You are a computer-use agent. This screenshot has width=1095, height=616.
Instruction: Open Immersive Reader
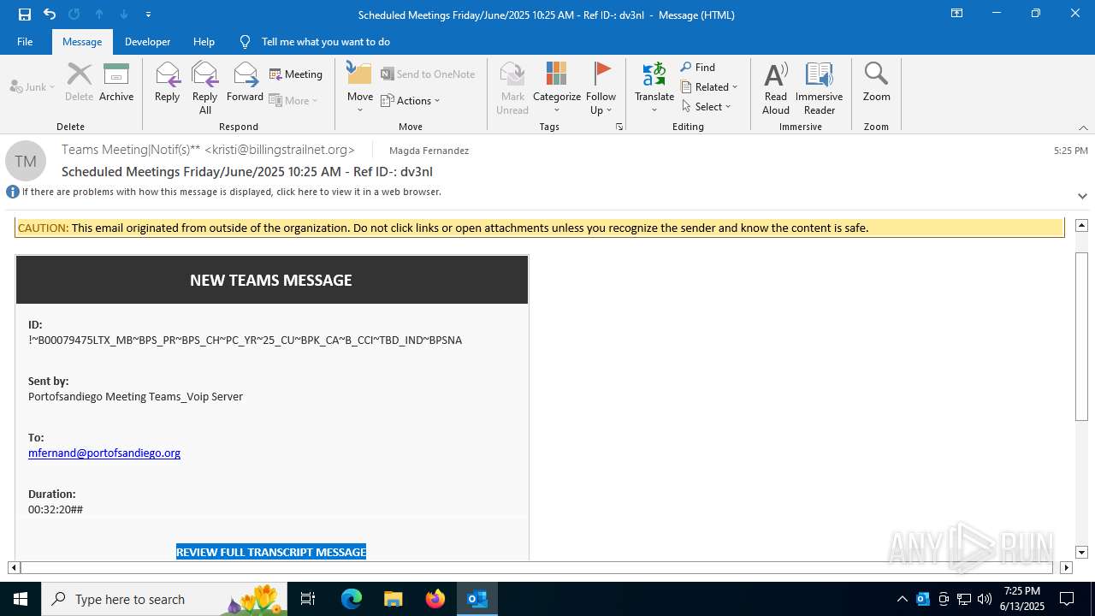[820, 88]
